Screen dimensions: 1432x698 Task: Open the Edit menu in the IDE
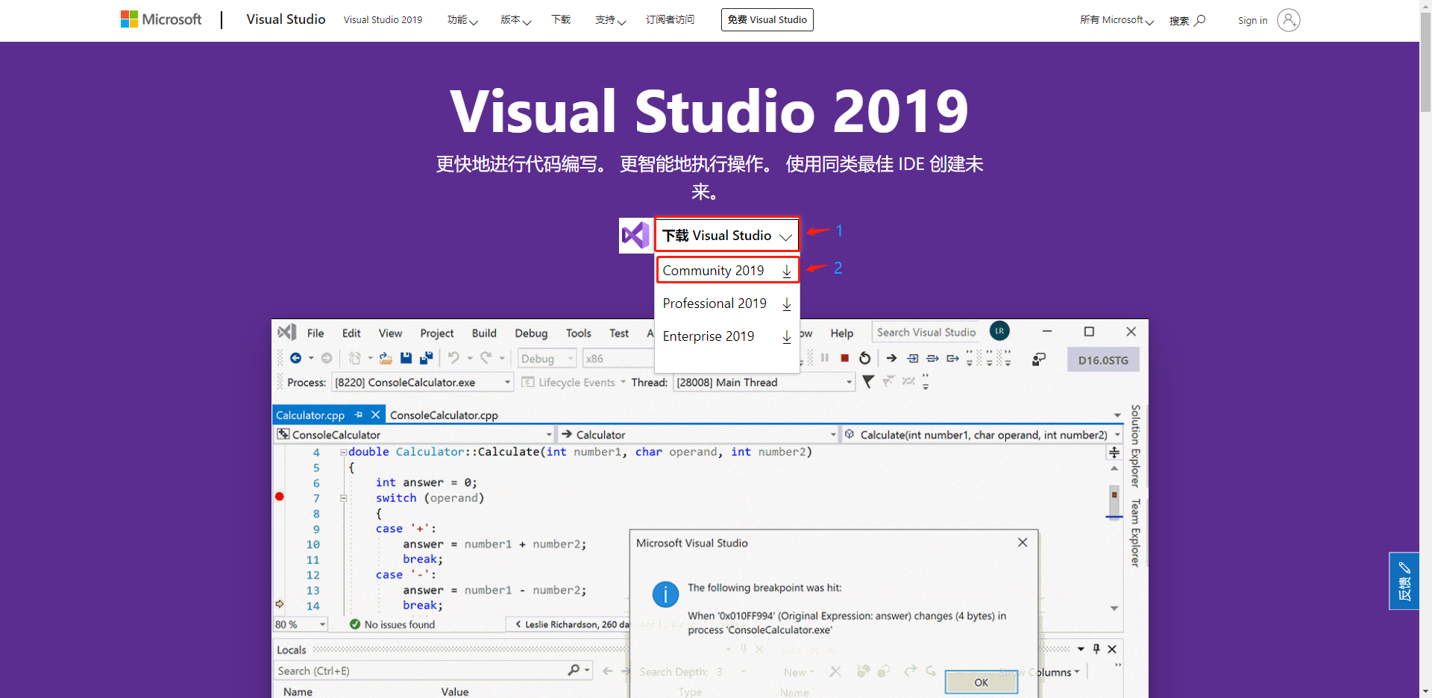351,333
